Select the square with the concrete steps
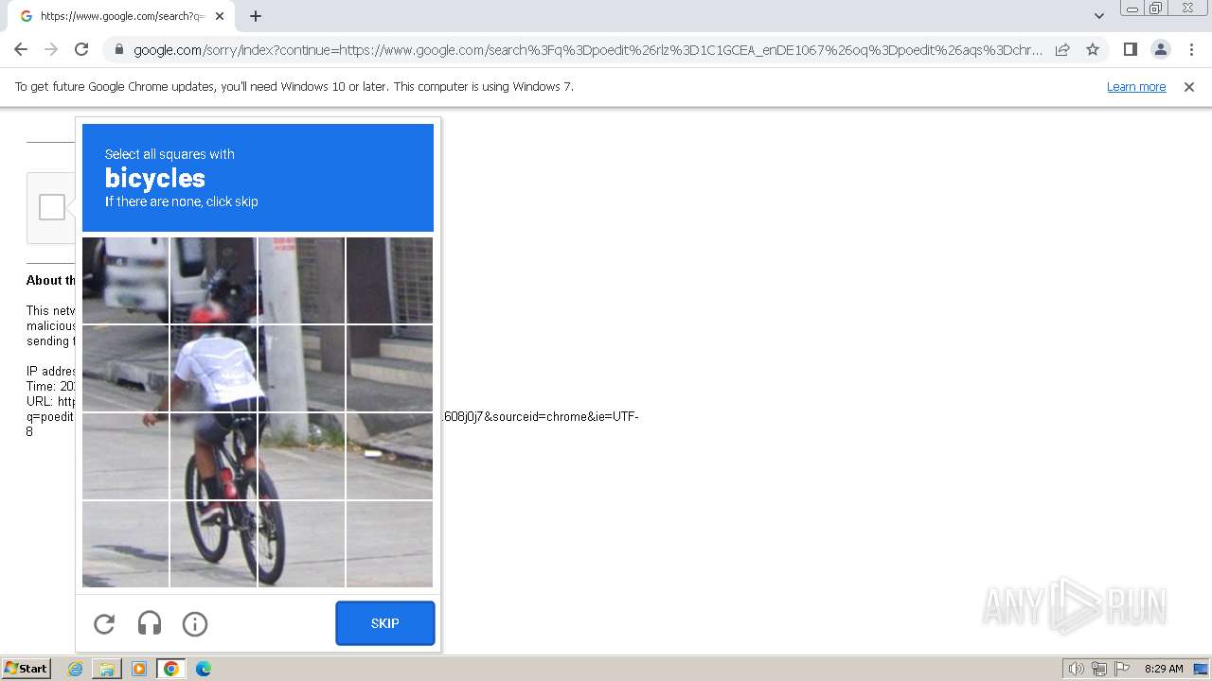The width and height of the screenshot is (1212, 681). click(x=389, y=368)
